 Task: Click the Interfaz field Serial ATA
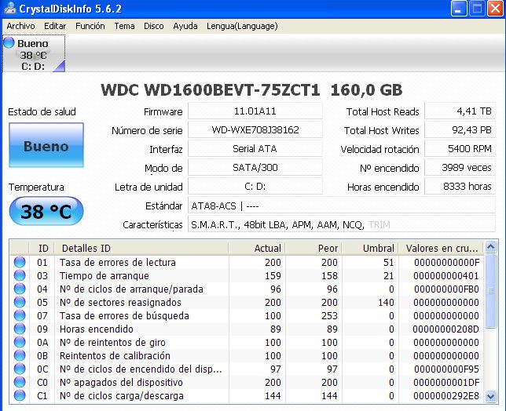(255, 148)
